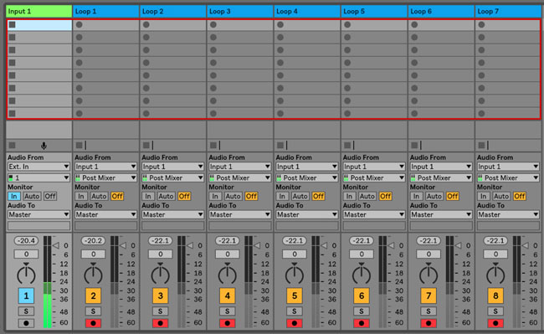Open Loop 3 Audio To Master dropdown
This screenshot has height=334, width=544.
tap(239, 214)
